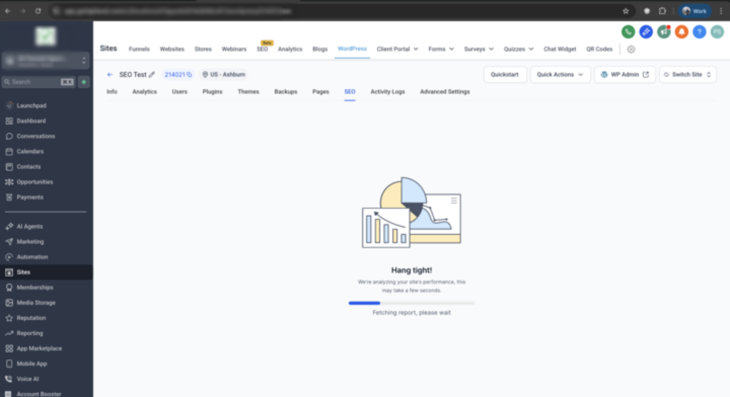Copy site ID 214021
The image size is (730, 397).
click(x=189, y=75)
